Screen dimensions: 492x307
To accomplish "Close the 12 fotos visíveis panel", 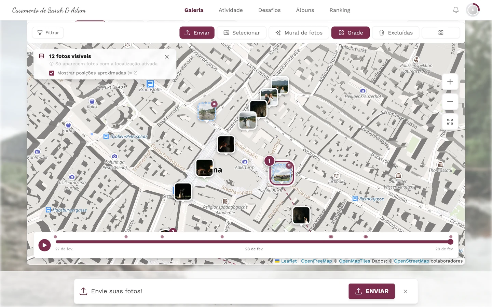I will 167,57.
